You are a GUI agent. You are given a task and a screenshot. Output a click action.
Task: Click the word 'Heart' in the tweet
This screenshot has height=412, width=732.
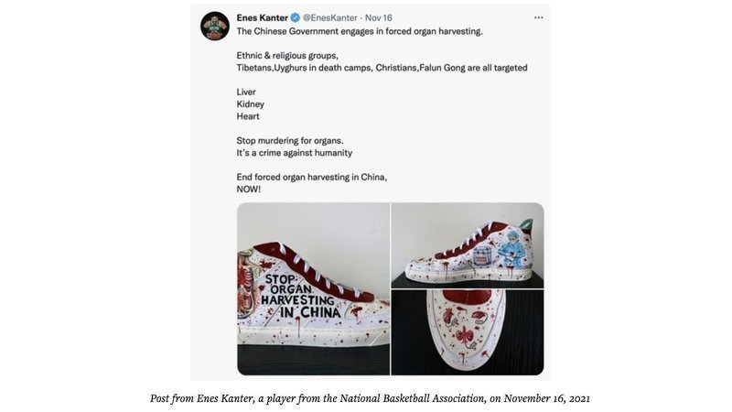[248, 116]
